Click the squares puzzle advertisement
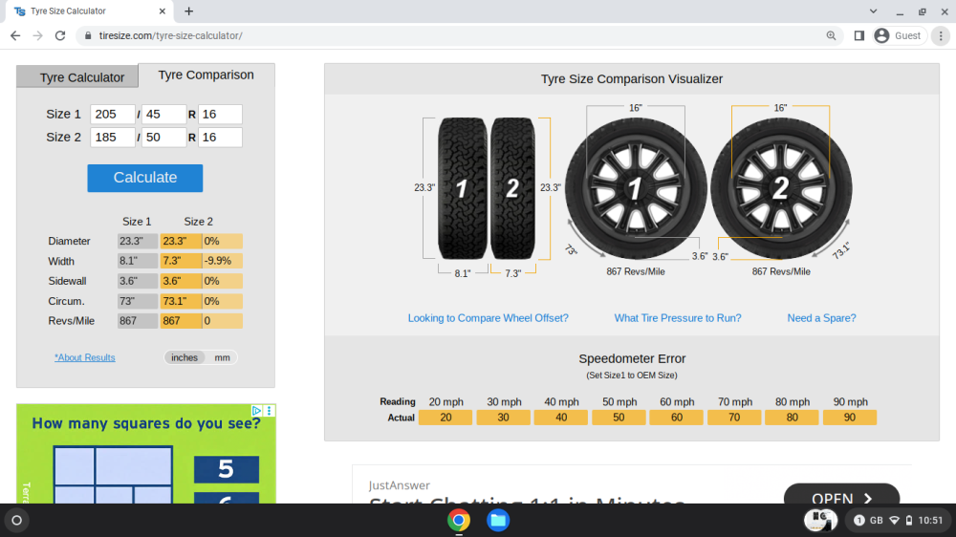 click(145, 454)
